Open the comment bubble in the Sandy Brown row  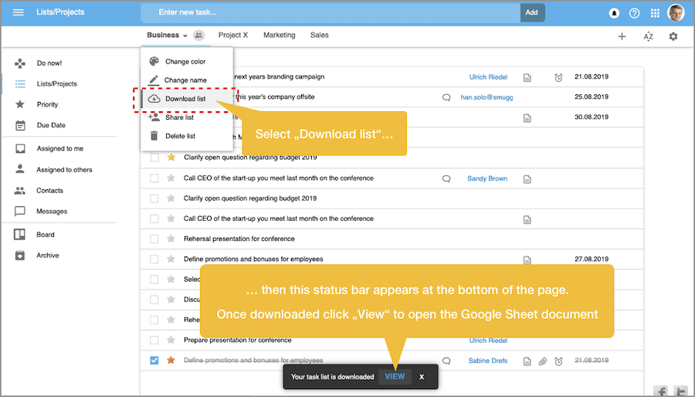[x=446, y=178]
